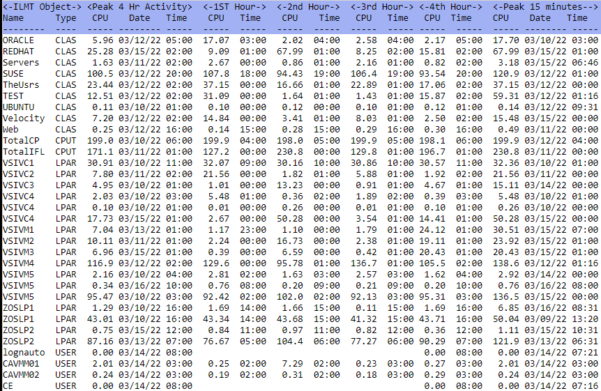601x391 pixels.
Task: Click the VSIVM4 LPAR row name
Action: coord(18,262)
